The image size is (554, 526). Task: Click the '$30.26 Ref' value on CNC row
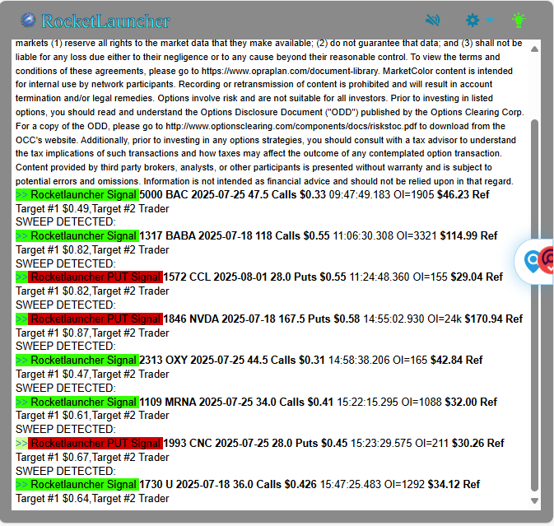click(478, 444)
